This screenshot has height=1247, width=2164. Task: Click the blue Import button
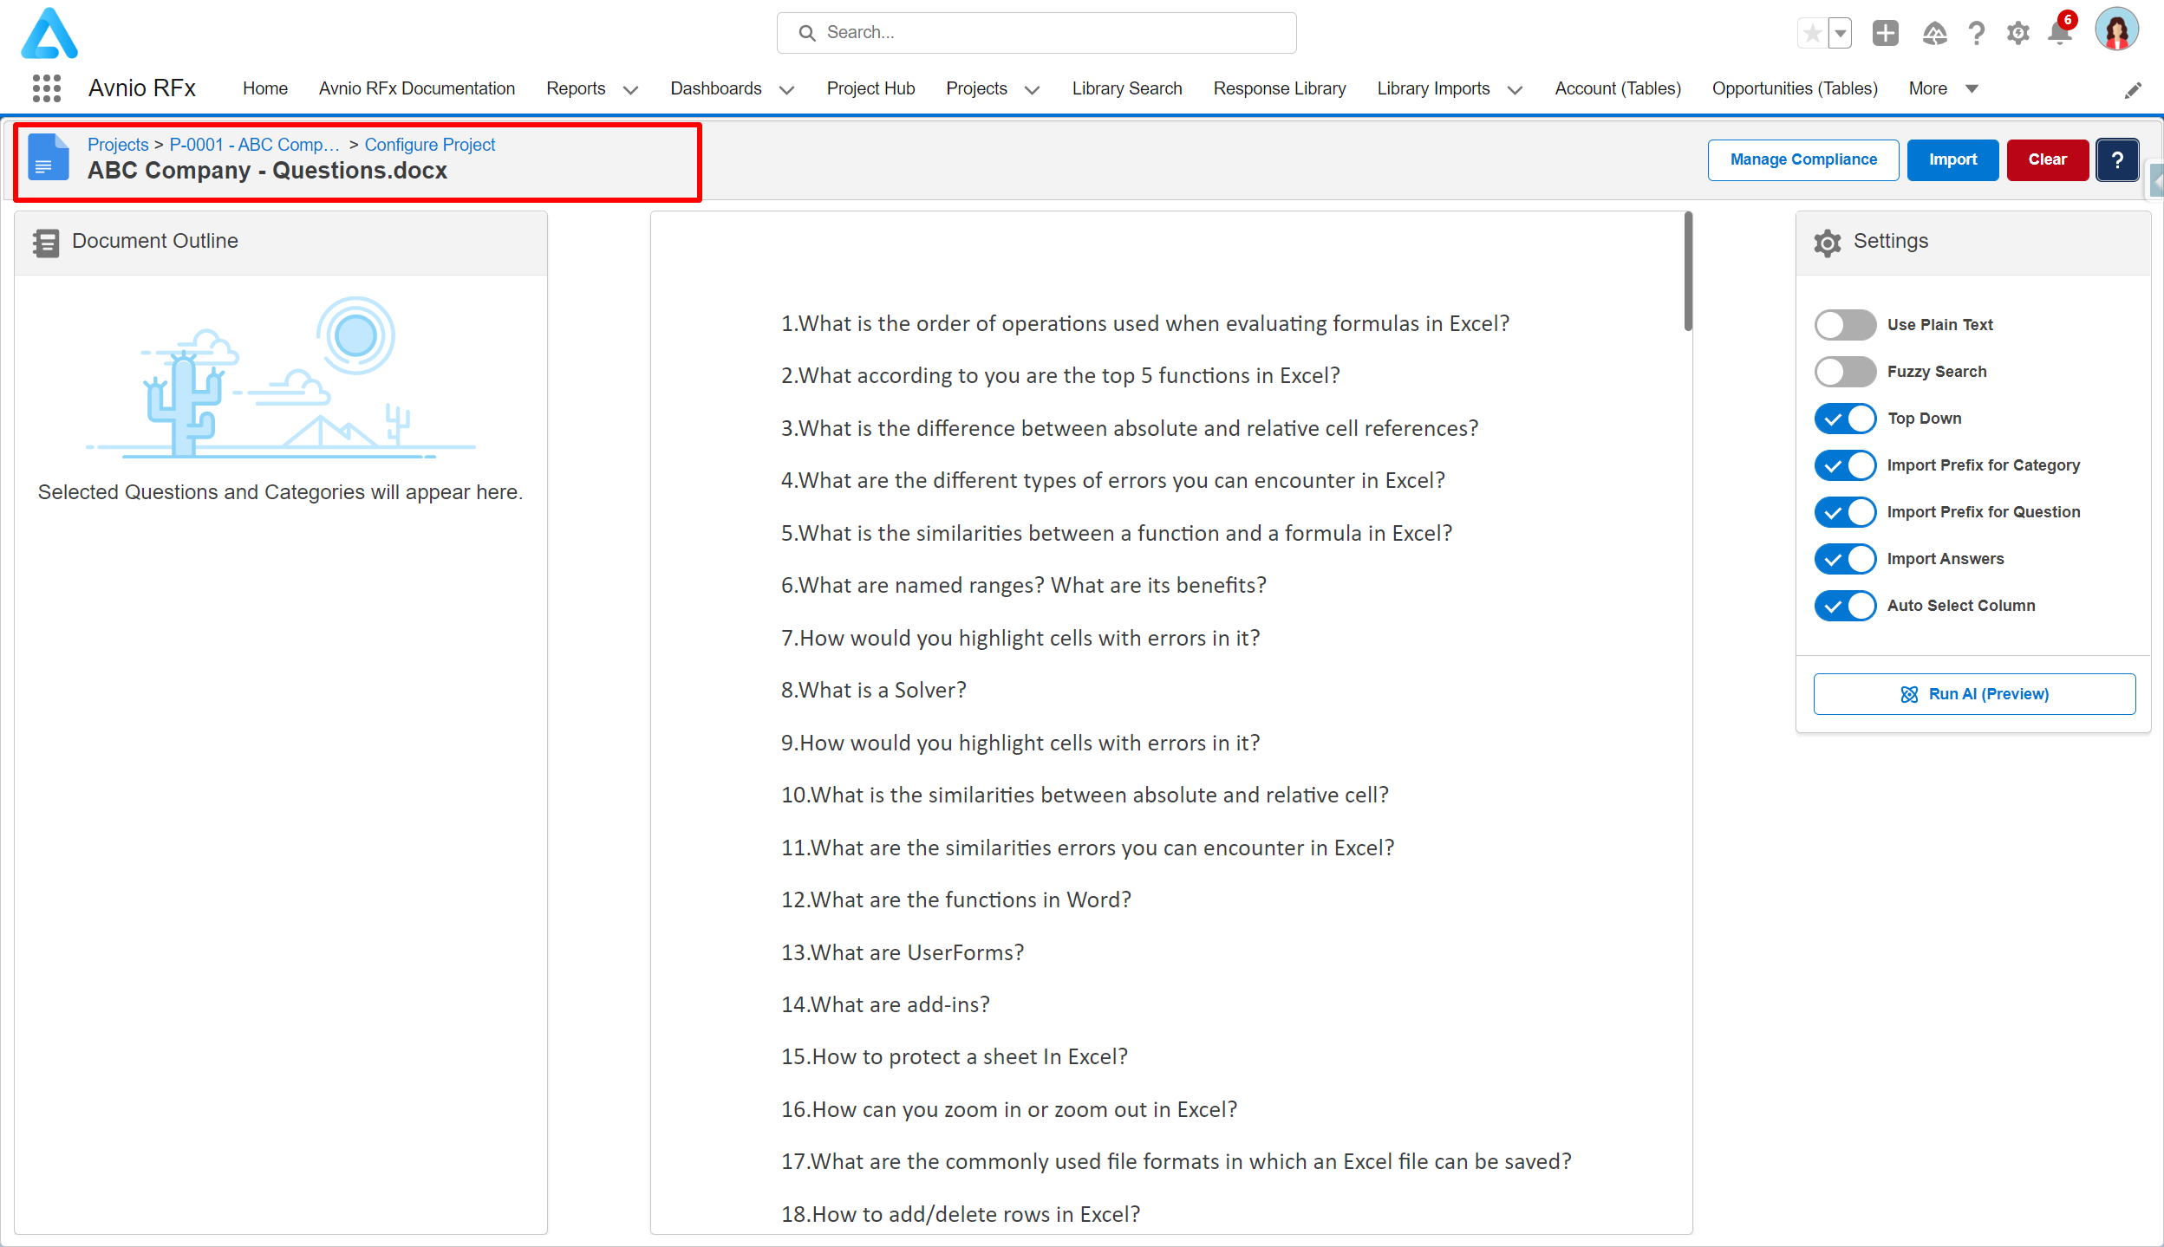(x=1952, y=159)
